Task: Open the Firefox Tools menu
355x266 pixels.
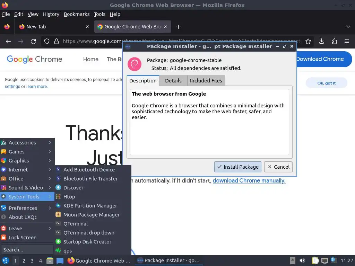Action: (x=99, y=14)
